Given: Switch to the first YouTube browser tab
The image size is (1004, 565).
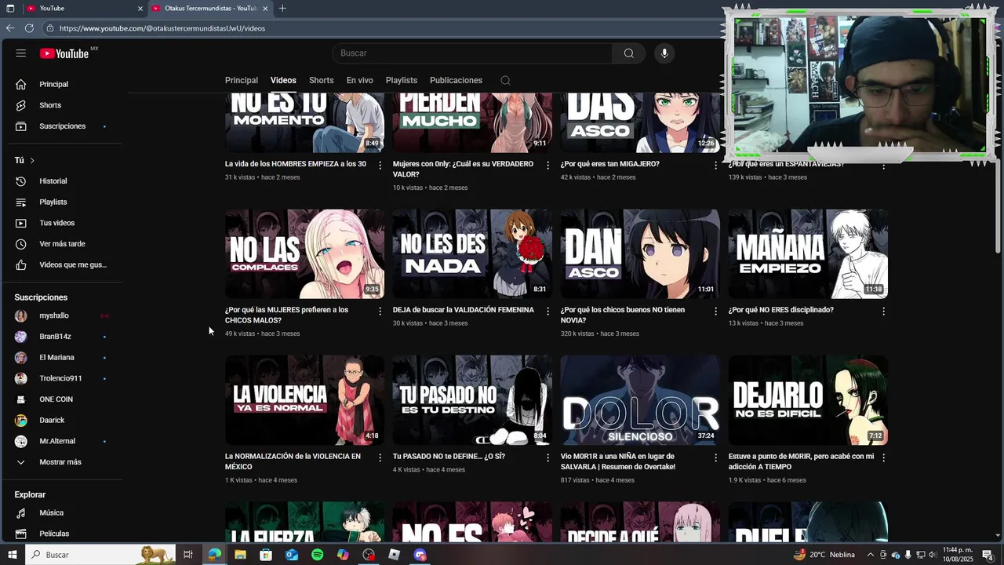Looking at the screenshot, I should [x=83, y=8].
